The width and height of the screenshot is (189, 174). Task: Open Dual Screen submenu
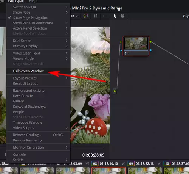(38, 41)
